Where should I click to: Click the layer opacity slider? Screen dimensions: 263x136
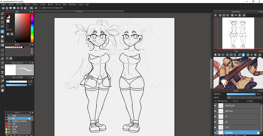[x=241, y=94]
